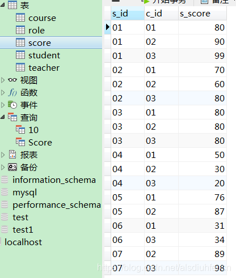
Task: Select the mysql database
Action: pyautogui.click(x=24, y=193)
